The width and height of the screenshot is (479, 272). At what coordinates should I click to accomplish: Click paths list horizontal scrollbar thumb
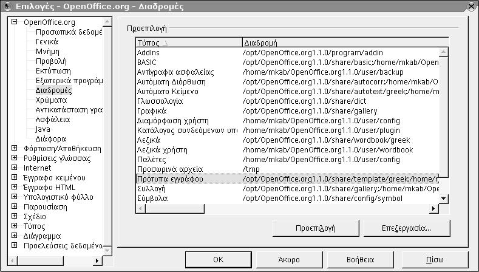175,209
